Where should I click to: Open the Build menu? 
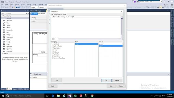[x=23, y=5]
